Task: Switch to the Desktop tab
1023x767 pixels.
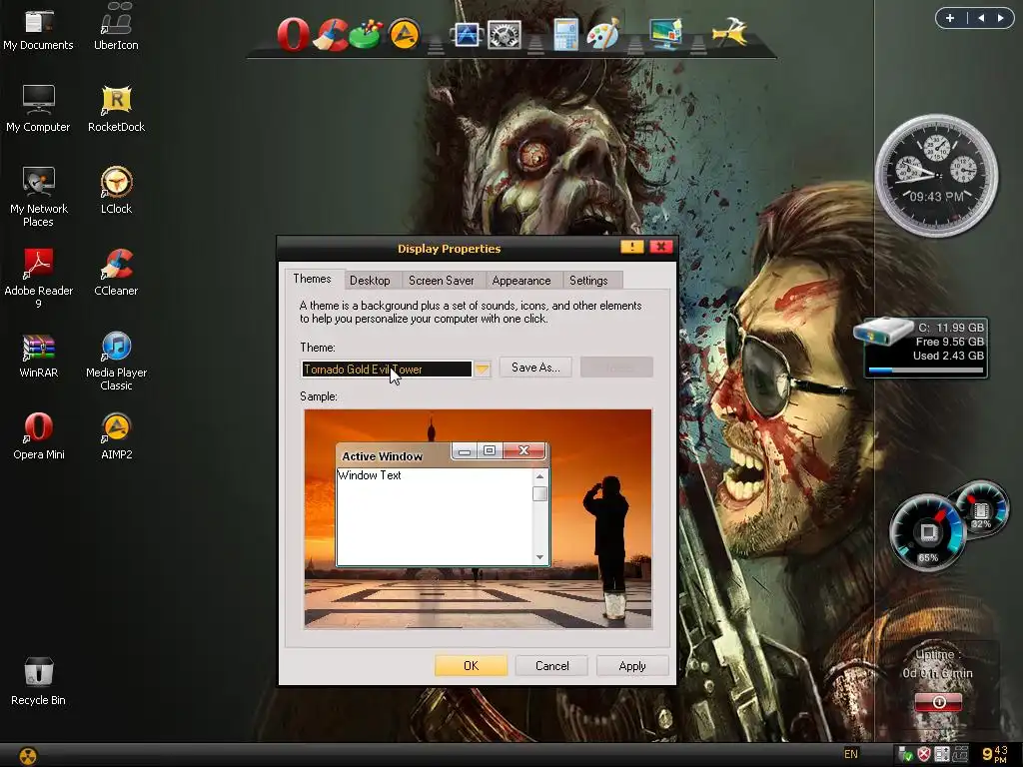Action: click(370, 281)
